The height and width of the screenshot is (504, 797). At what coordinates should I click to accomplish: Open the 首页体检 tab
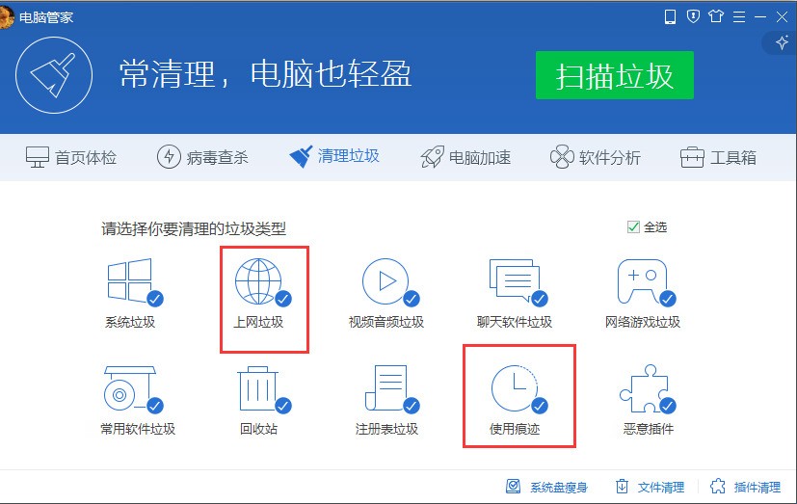pos(71,157)
